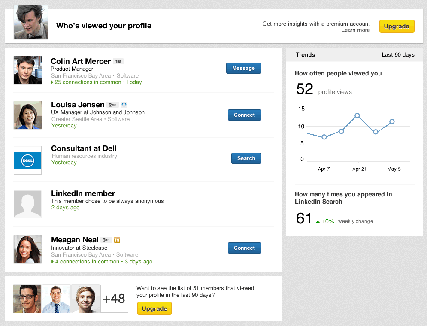
Task: Select the highest data point on the views chart
Action: pos(357,115)
